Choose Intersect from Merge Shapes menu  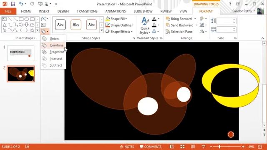pyautogui.click(x=53, y=58)
